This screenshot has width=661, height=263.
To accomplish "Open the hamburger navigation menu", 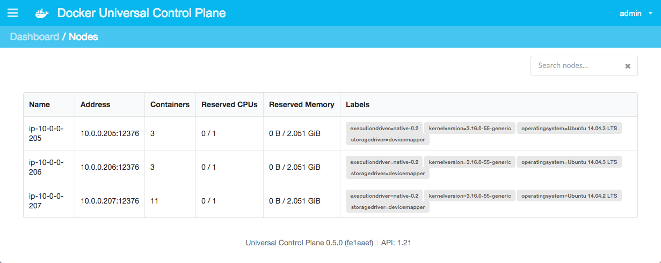I will [x=12, y=13].
